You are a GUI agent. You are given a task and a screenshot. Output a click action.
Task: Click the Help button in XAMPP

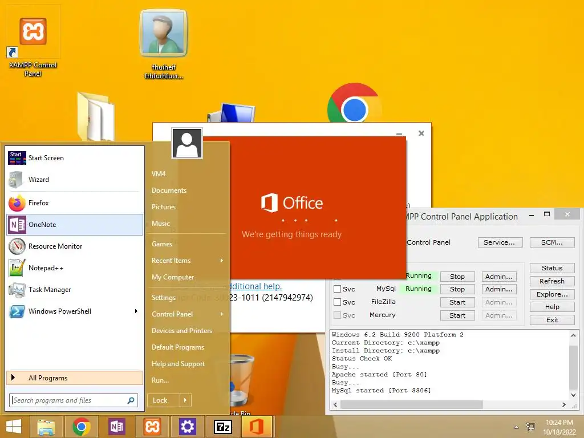pyautogui.click(x=552, y=307)
